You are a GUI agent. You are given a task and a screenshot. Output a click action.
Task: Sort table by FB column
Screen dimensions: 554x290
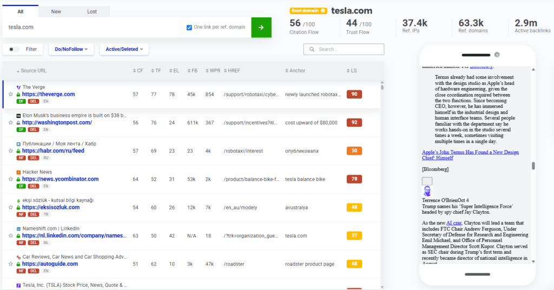tap(192, 71)
